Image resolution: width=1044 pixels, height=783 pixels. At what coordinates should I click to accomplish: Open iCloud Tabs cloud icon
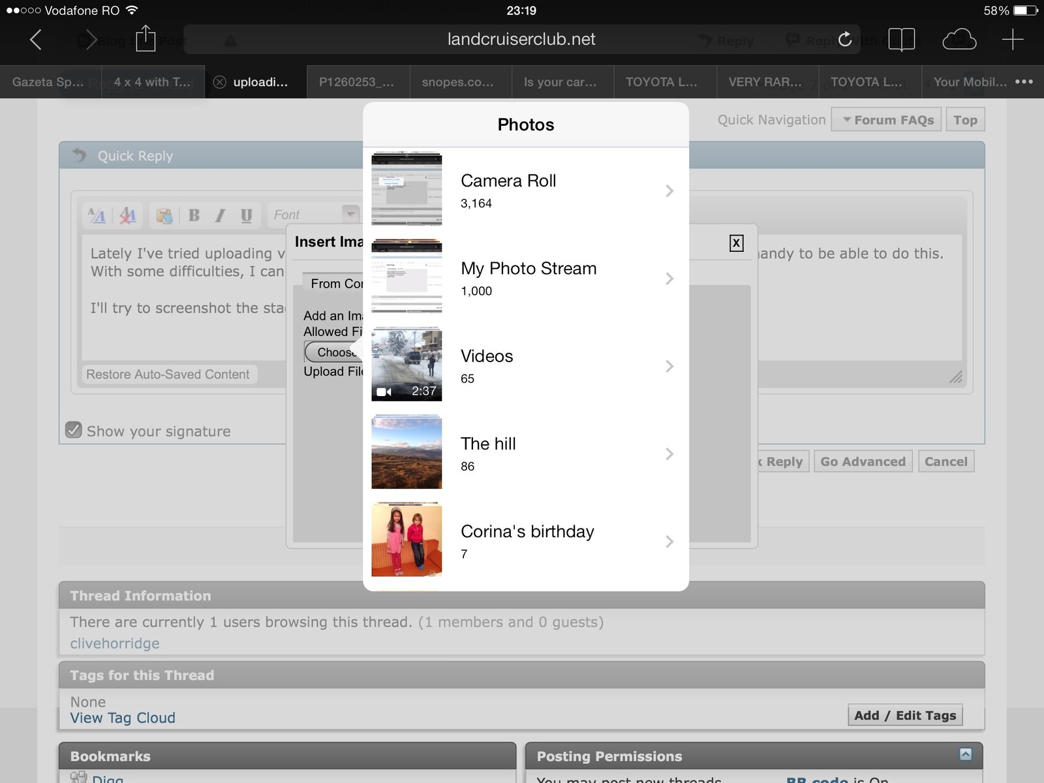coord(959,40)
